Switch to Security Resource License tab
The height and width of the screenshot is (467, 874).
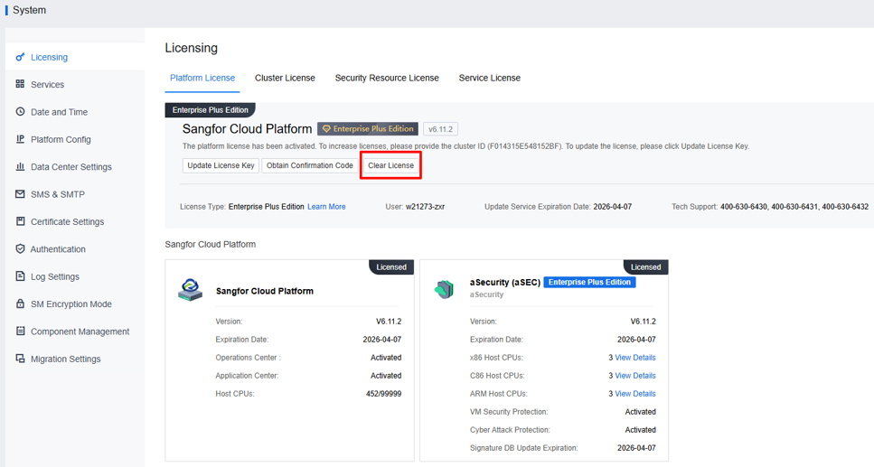[387, 78]
